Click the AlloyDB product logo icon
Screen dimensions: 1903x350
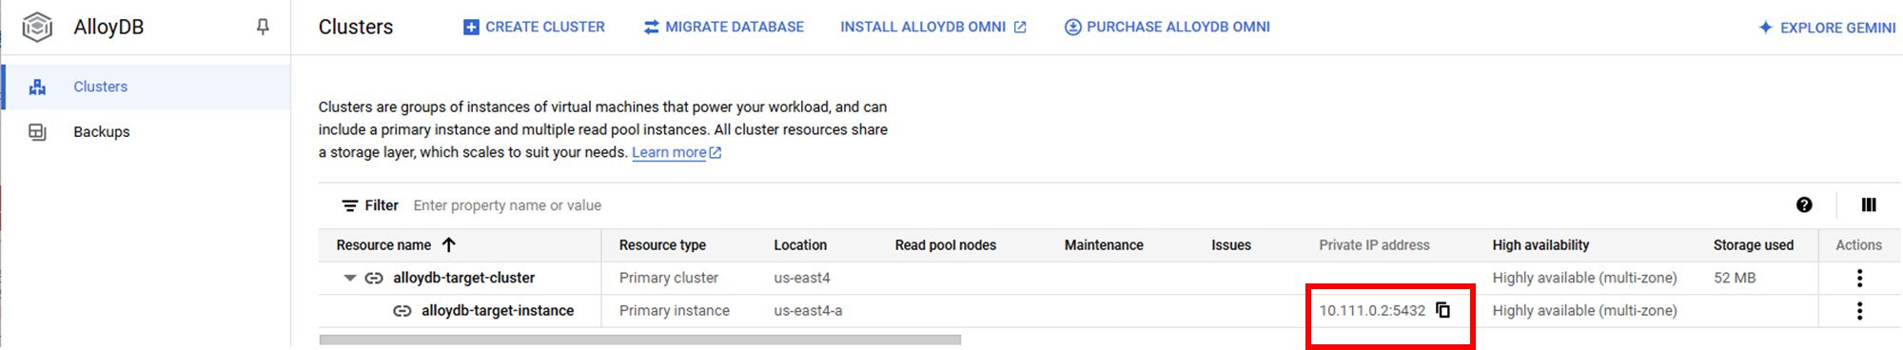pyautogui.click(x=37, y=27)
